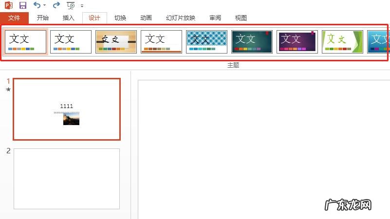This screenshot has width=390, height=219.
Task: Switch to the 开始 tab
Action: coord(42,18)
